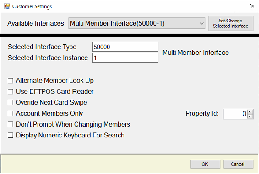Enable Don't Prompt When Changing Members

(x=11, y=124)
